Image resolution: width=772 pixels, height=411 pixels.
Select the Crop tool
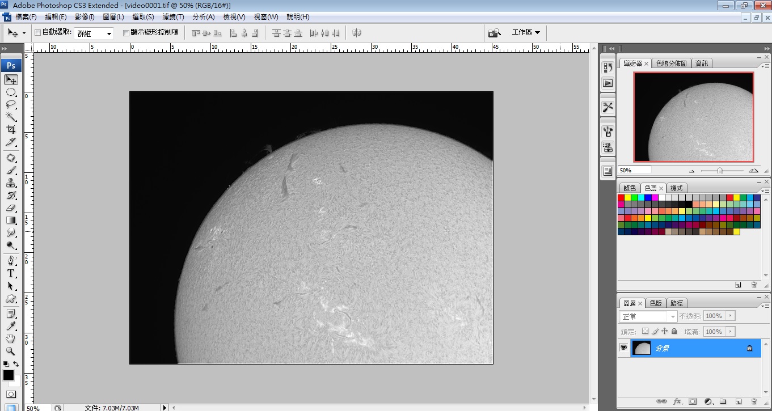(x=11, y=129)
